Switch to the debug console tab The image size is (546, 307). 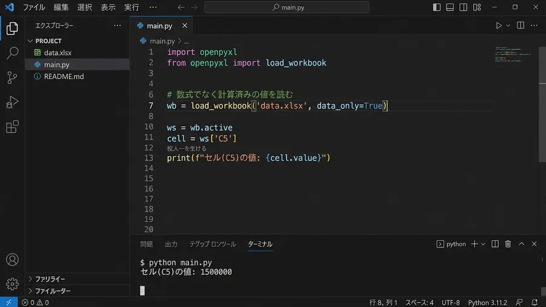[212, 244]
